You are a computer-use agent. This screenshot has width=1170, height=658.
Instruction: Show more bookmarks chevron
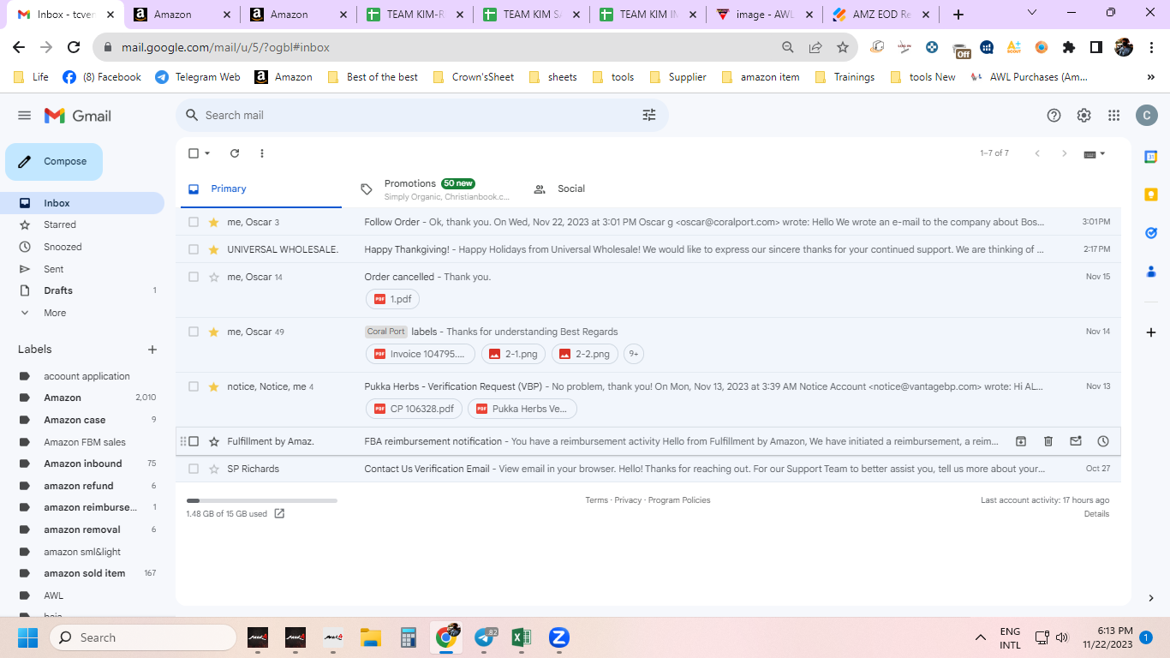coord(1150,77)
